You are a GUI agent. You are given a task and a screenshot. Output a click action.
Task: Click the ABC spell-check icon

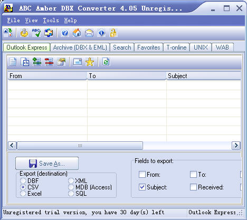36,33
